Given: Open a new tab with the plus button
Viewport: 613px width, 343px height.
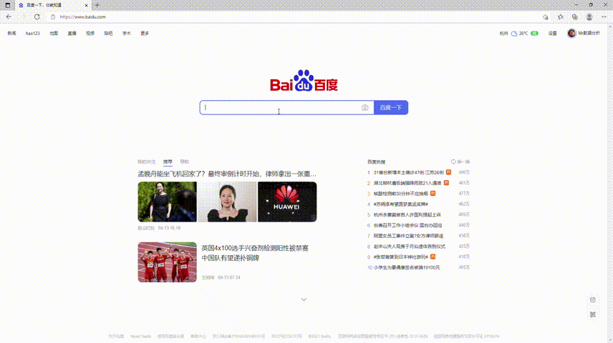Looking at the screenshot, I should tap(97, 5).
